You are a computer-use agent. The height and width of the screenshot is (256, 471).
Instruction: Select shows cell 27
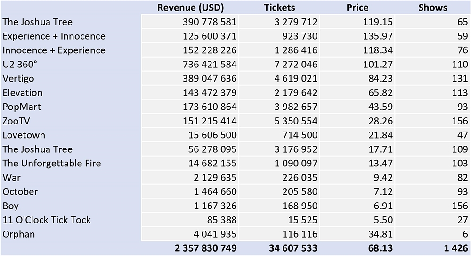click(432, 220)
